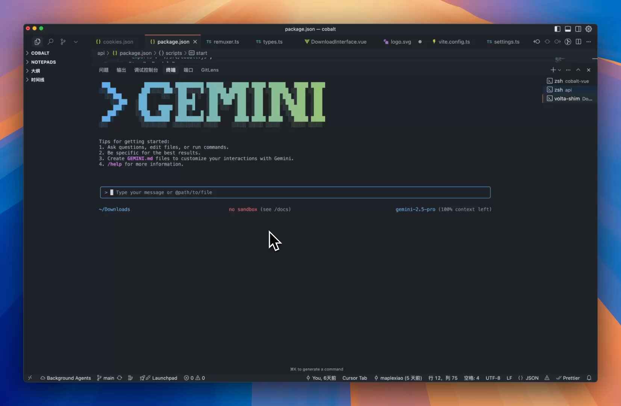Open terminal panel more actions ellipsis
The height and width of the screenshot is (406, 621).
tap(568, 70)
